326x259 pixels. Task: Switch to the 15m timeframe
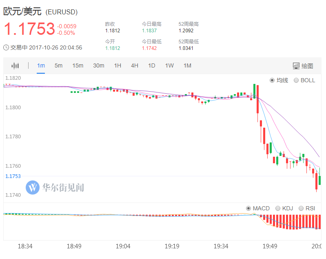(78, 66)
